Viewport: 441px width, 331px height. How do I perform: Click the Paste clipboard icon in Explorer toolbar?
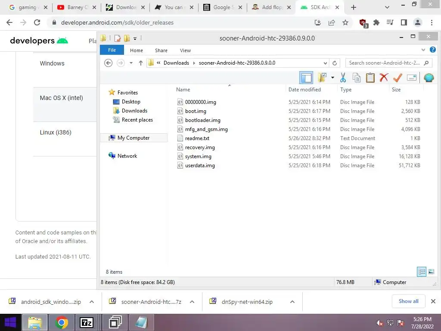coord(370,78)
